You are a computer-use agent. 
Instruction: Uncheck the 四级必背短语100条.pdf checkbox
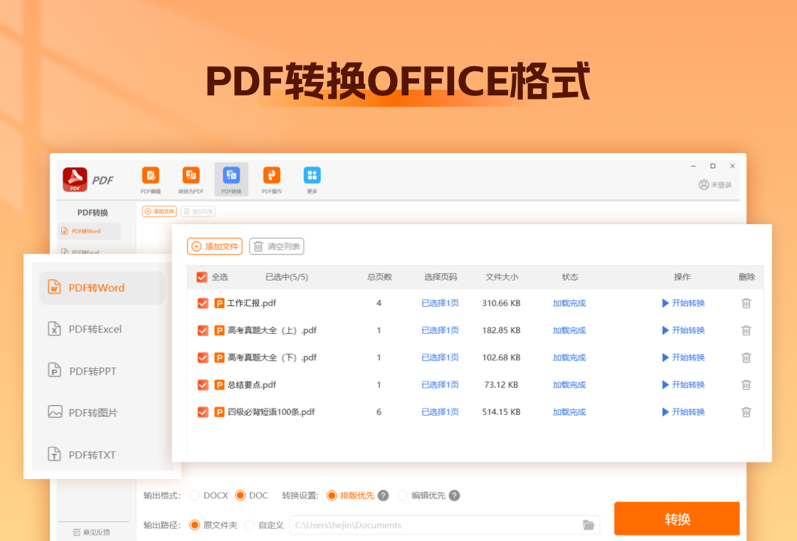pyautogui.click(x=203, y=412)
